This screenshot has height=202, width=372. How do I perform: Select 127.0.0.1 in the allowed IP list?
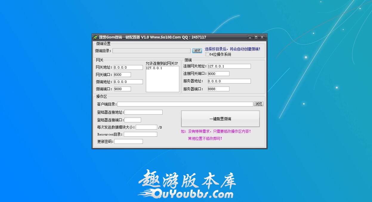pos(154,68)
